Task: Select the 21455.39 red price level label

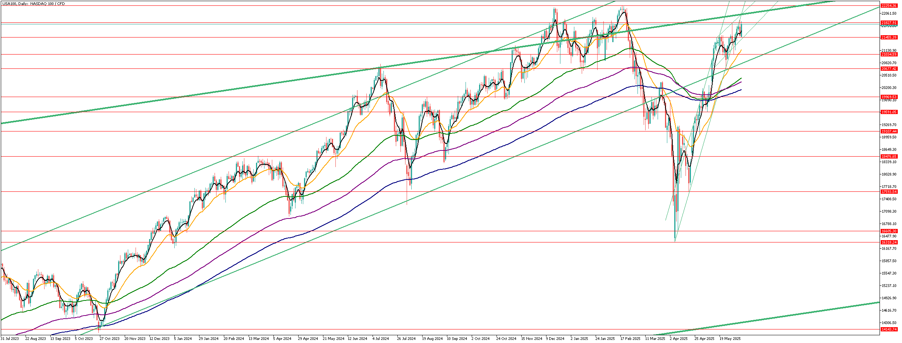Action: click(x=889, y=38)
